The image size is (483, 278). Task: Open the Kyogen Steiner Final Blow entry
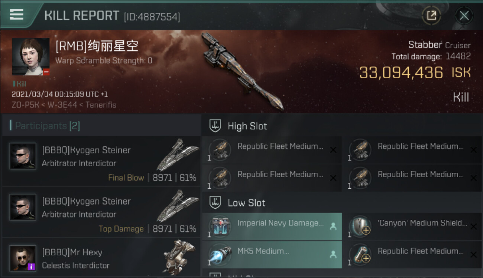point(101,161)
